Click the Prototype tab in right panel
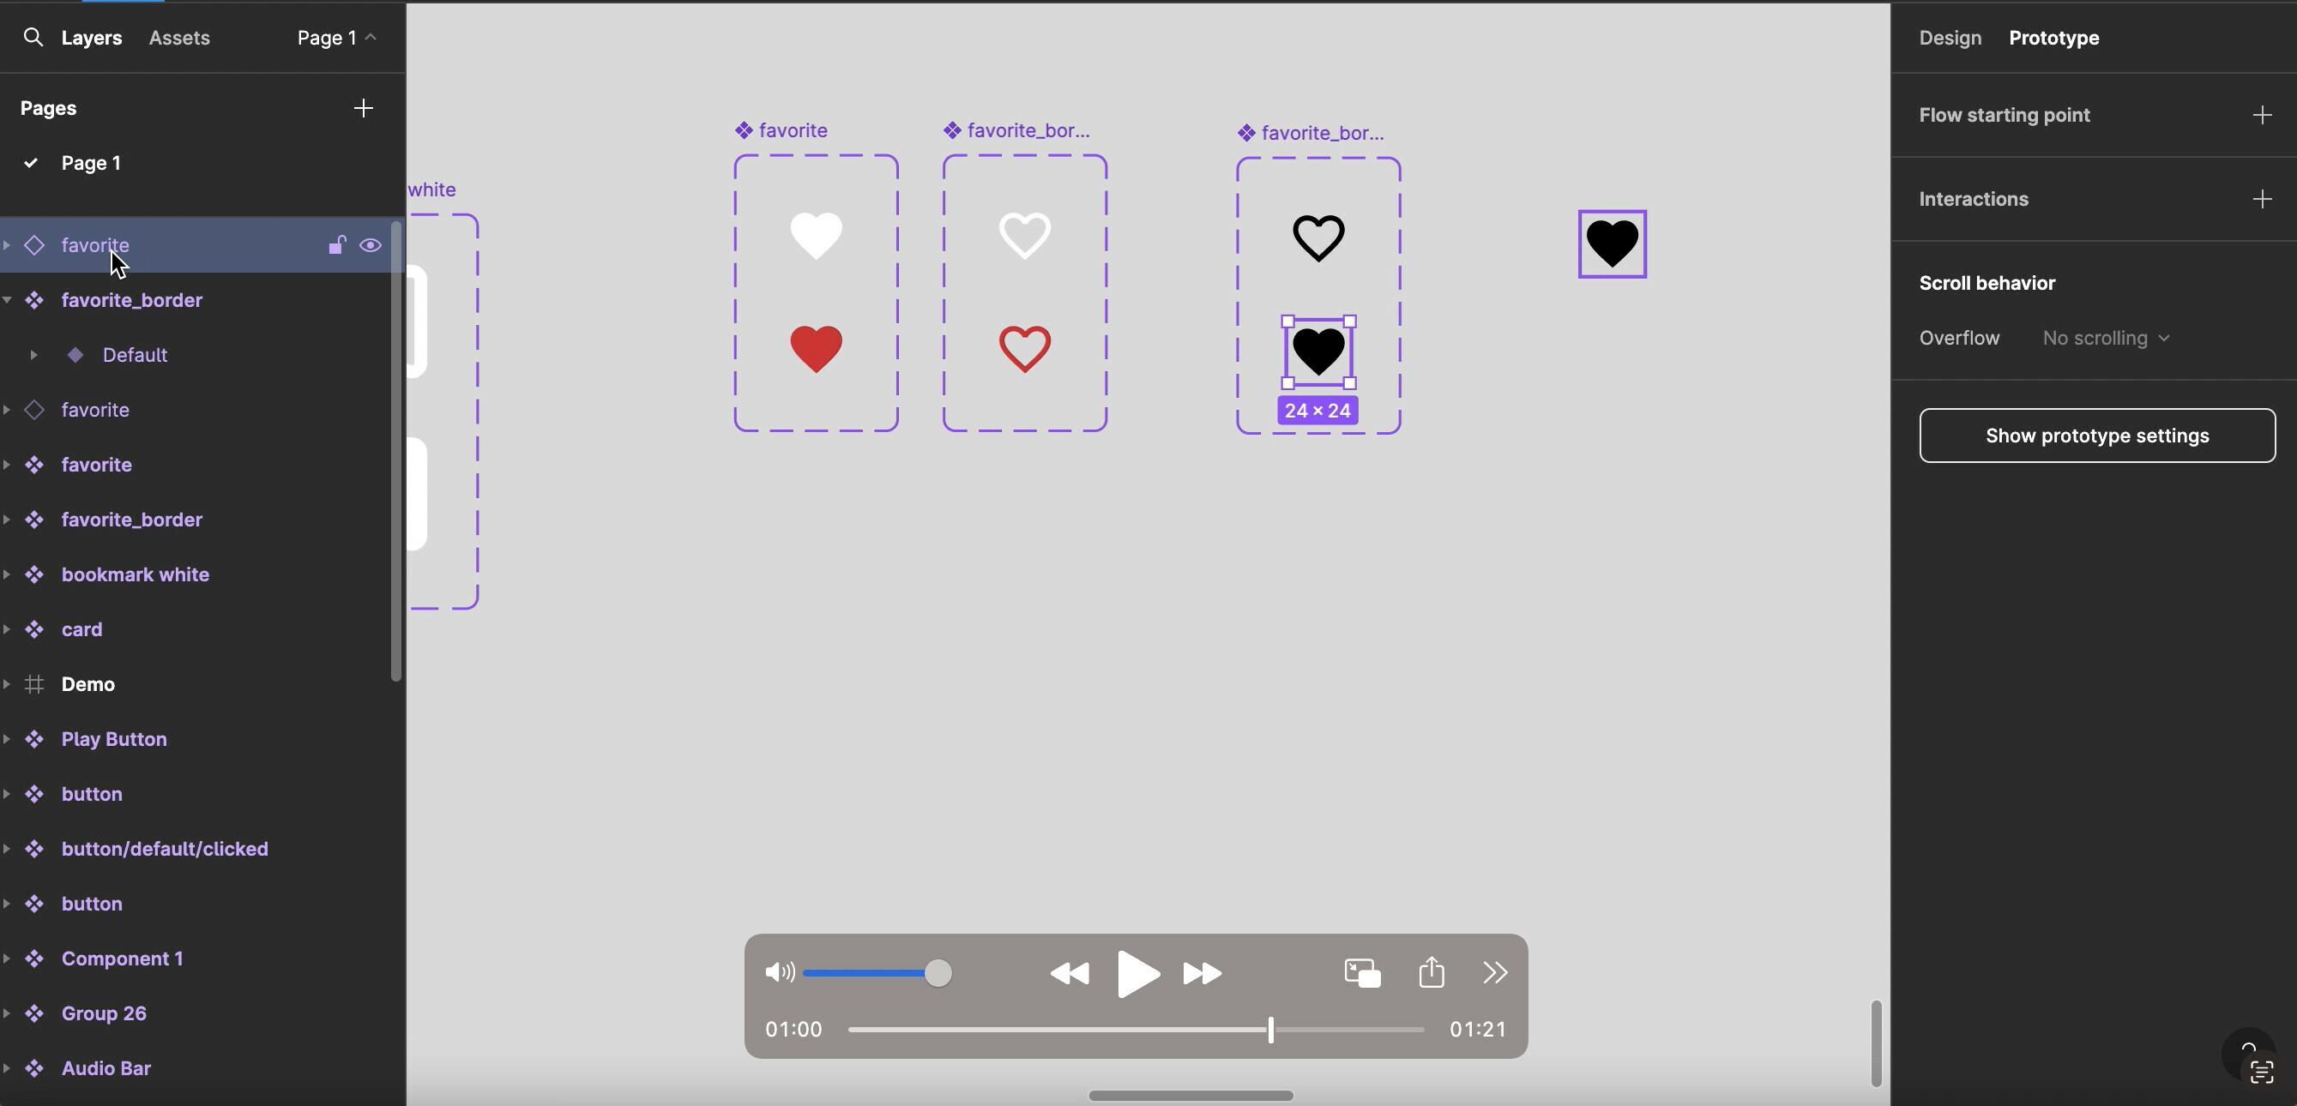 [2053, 37]
